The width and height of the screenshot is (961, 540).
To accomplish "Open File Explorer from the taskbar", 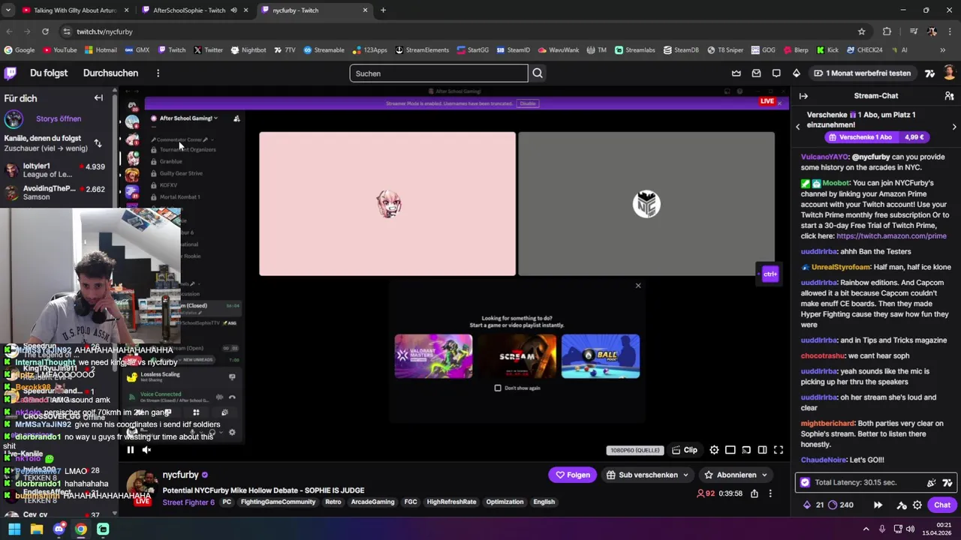I will tap(37, 529).
